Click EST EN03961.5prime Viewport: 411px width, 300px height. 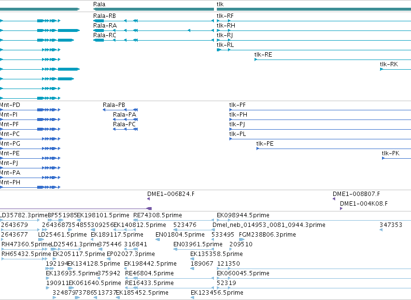[198, 244]
